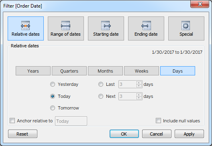Click the Anchor date Today field

pos(71,121)
